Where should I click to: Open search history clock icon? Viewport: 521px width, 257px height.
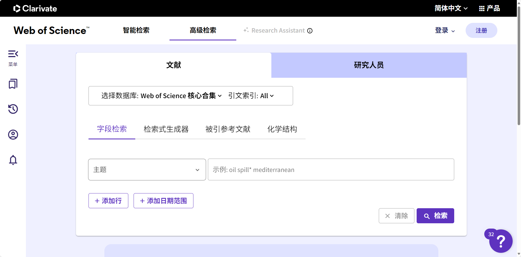[x=13, y=109]
